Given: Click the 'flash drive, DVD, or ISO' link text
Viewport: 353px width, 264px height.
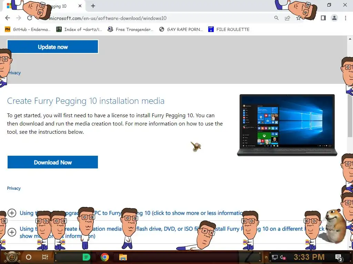Looking at the screenshot, I should (x=168, y=229).
